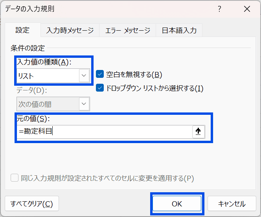This screenshot has height=217, width=261.
Task: Switch to the エラー メッセージ tab
Action: pos(127,30)
